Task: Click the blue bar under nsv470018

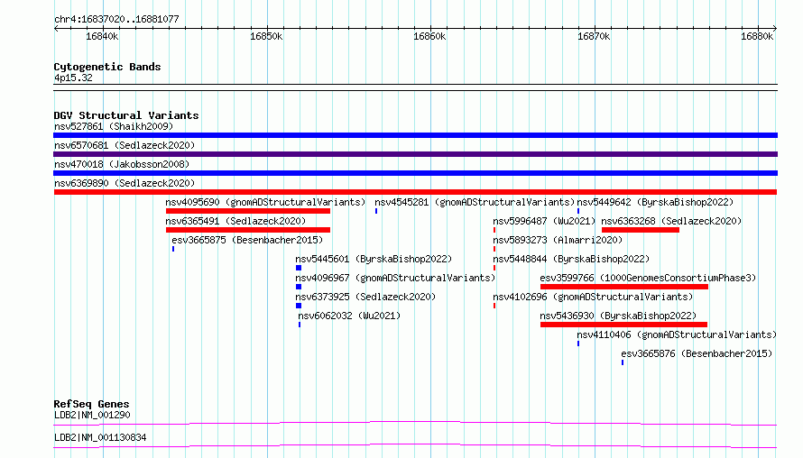Action: [x=415, y=173]
